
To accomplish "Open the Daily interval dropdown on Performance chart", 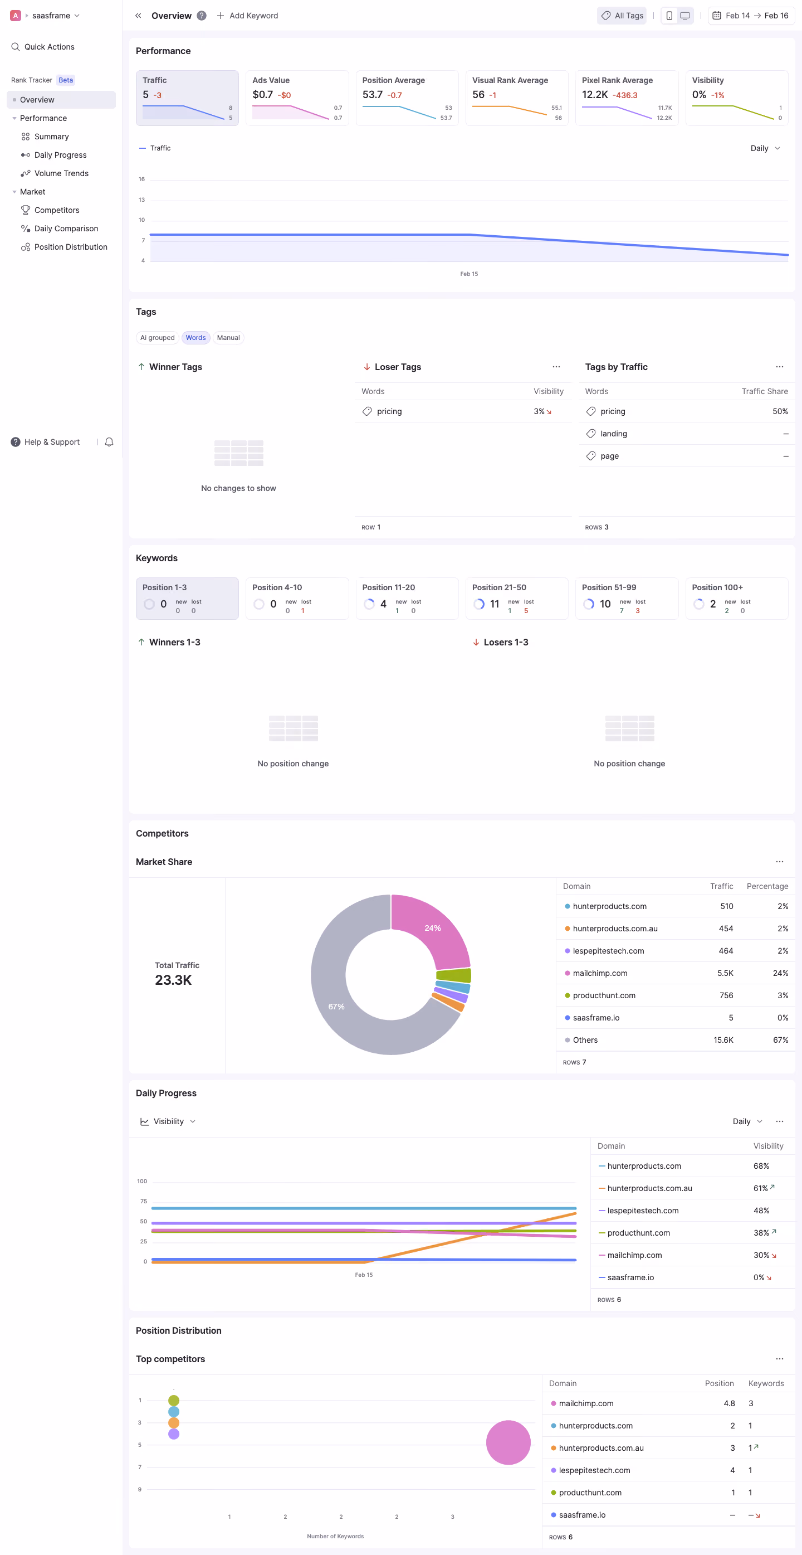I will coord(765,148).
